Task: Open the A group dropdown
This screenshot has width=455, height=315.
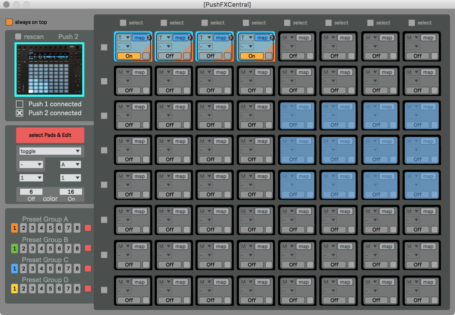Action: click(70, 164)
